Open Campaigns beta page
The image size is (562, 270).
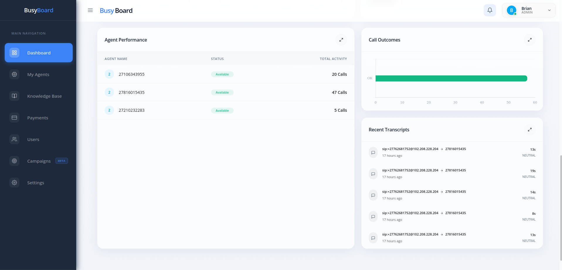[39, 161]
